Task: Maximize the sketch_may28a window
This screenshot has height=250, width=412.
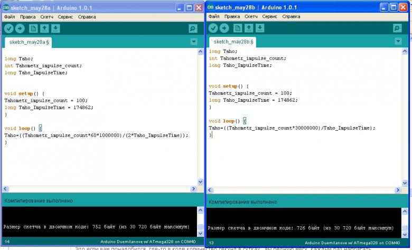Action: click(189, 7)
